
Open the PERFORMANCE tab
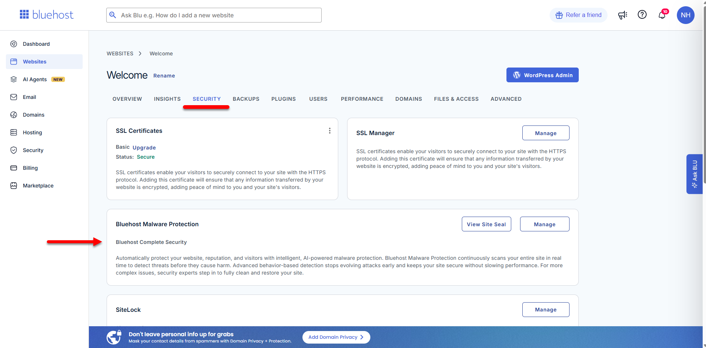click(362, 99)
